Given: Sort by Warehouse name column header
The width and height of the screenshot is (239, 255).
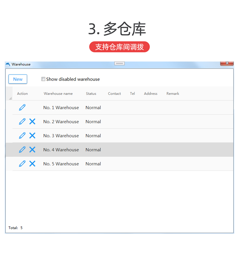Looking at the screenshot, I should 58,93.
